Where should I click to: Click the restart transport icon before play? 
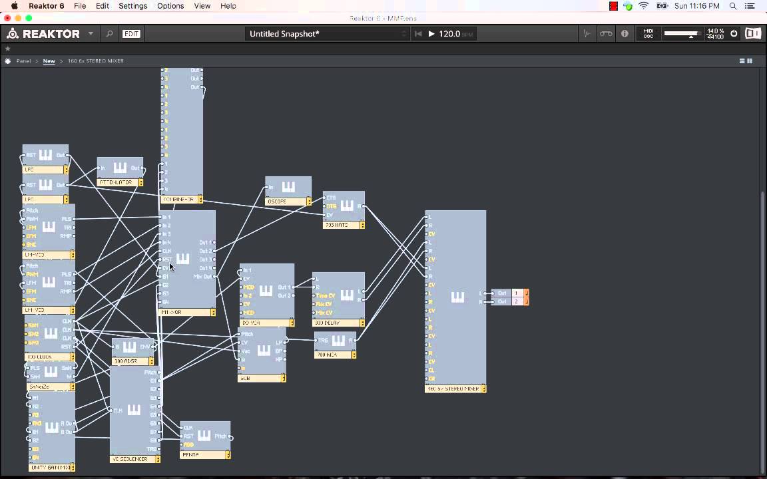coord(418,34)
